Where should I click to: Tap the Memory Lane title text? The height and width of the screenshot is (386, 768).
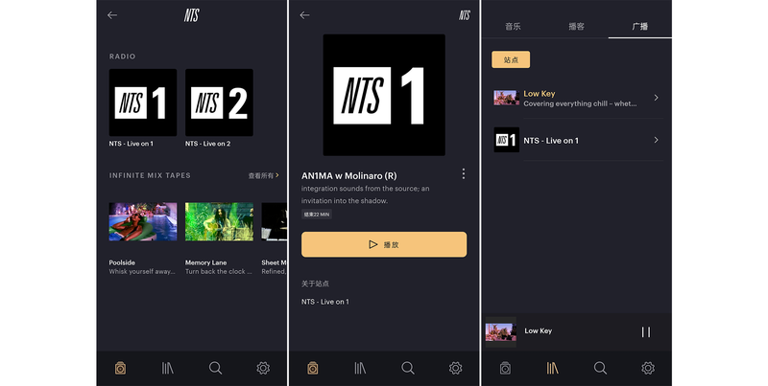pyautogui.click(x=205, y=262)
